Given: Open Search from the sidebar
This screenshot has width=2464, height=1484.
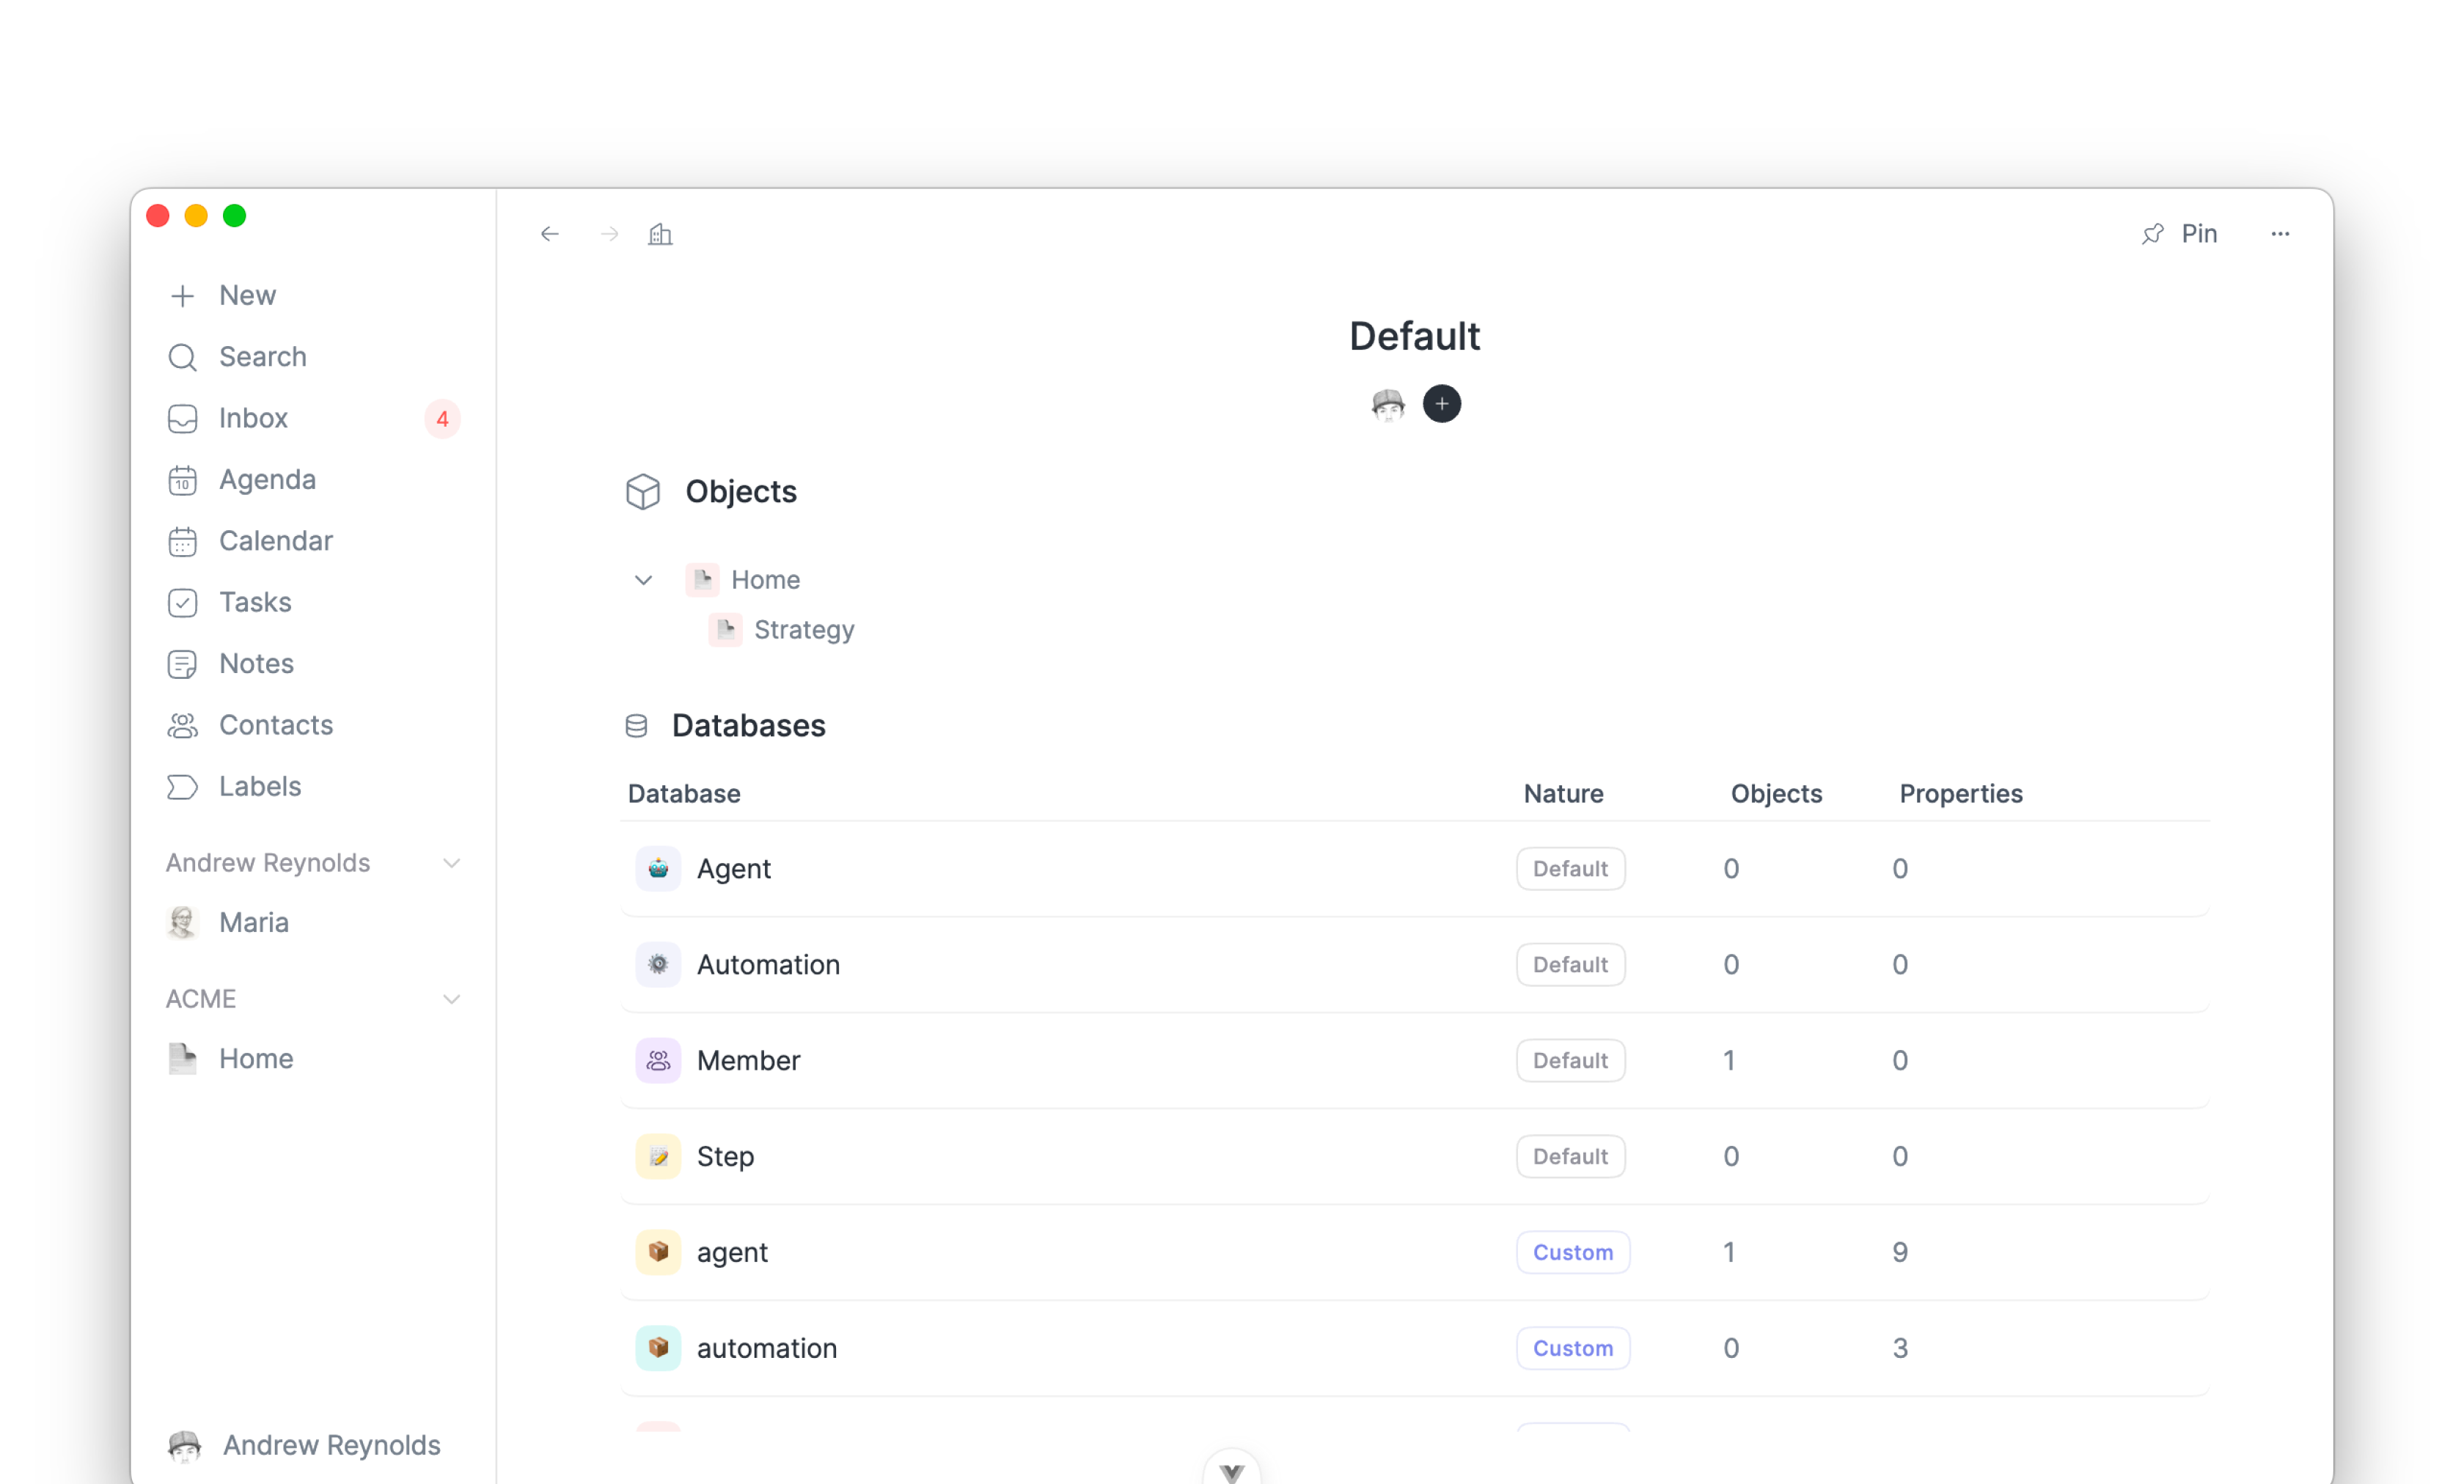Looking at the screenshot, I should (x=262, y=357).
